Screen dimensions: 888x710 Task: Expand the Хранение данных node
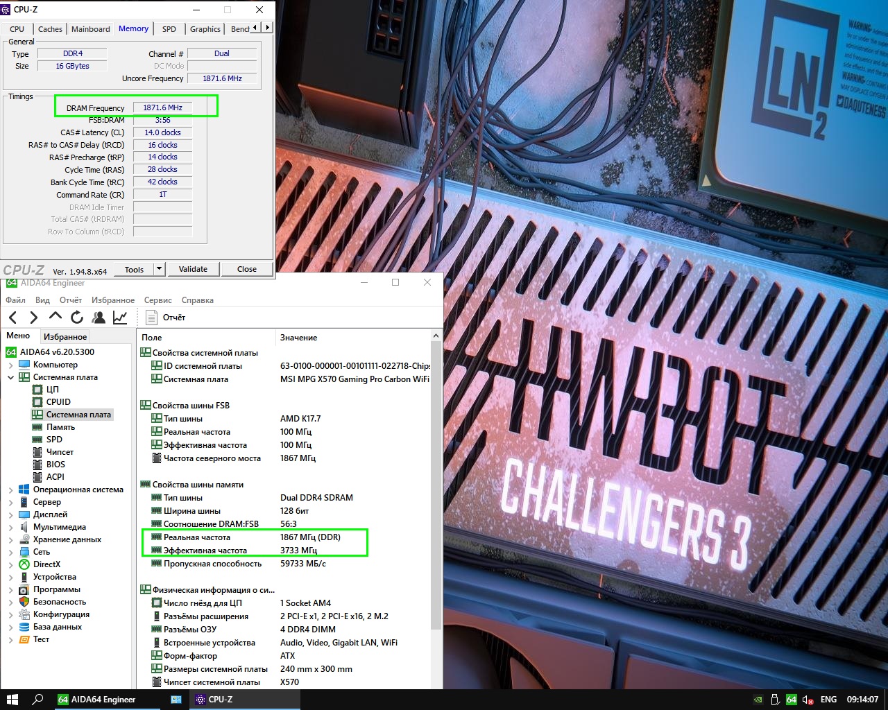pos(10,539)
